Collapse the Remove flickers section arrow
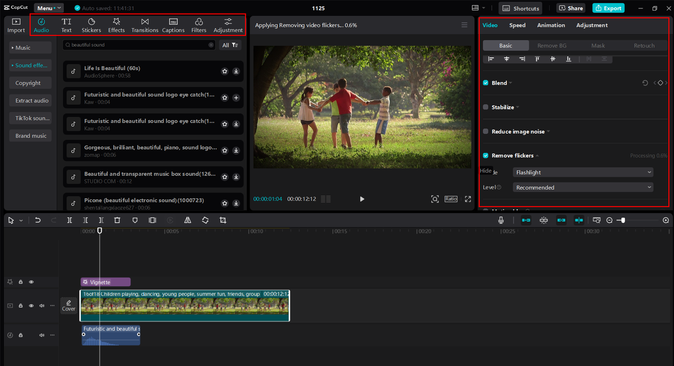Viewport: 674px width, 366px height. point(537,156)
